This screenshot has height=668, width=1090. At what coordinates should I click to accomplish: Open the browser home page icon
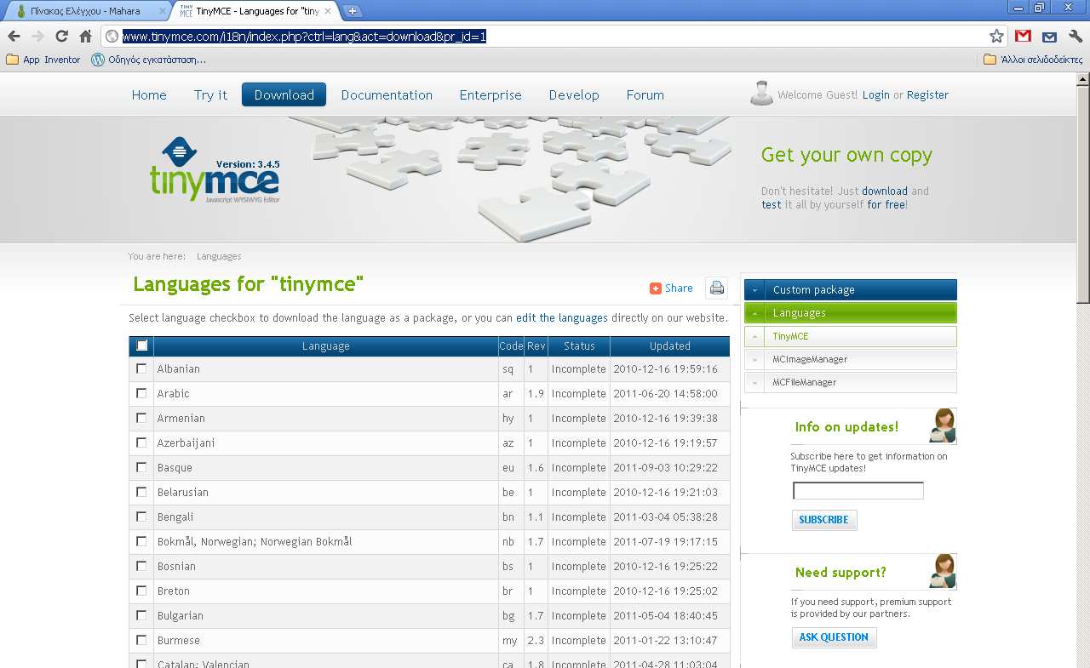pyautogui.click(x=85, y=36)
